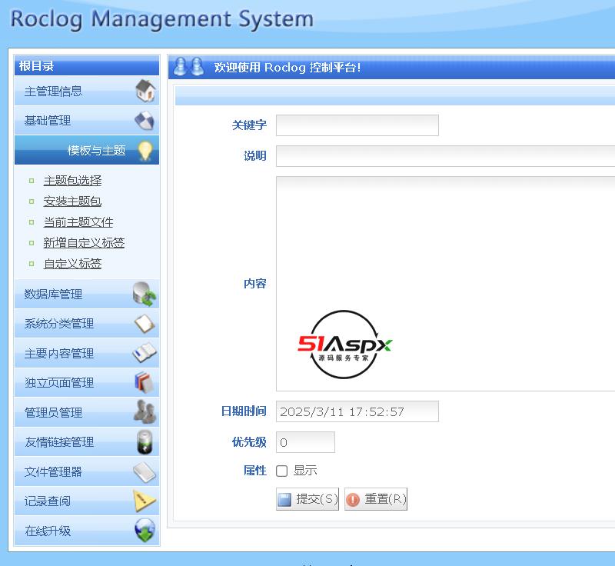
Task: Expand the 主管理信息 menu section
Action: tap(87, 91)
